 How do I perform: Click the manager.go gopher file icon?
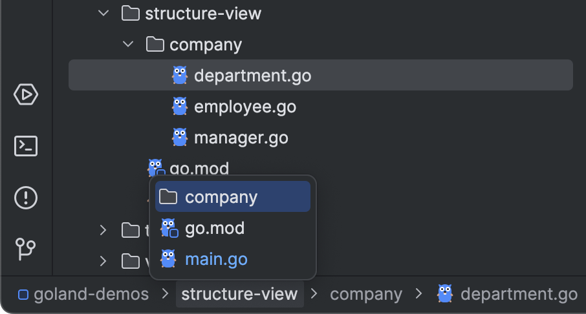pos(179,137)
